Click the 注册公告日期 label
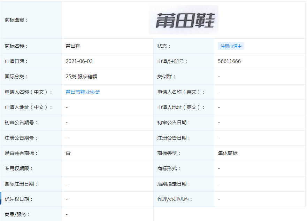 pyautogui.click(x=174, y=138)
